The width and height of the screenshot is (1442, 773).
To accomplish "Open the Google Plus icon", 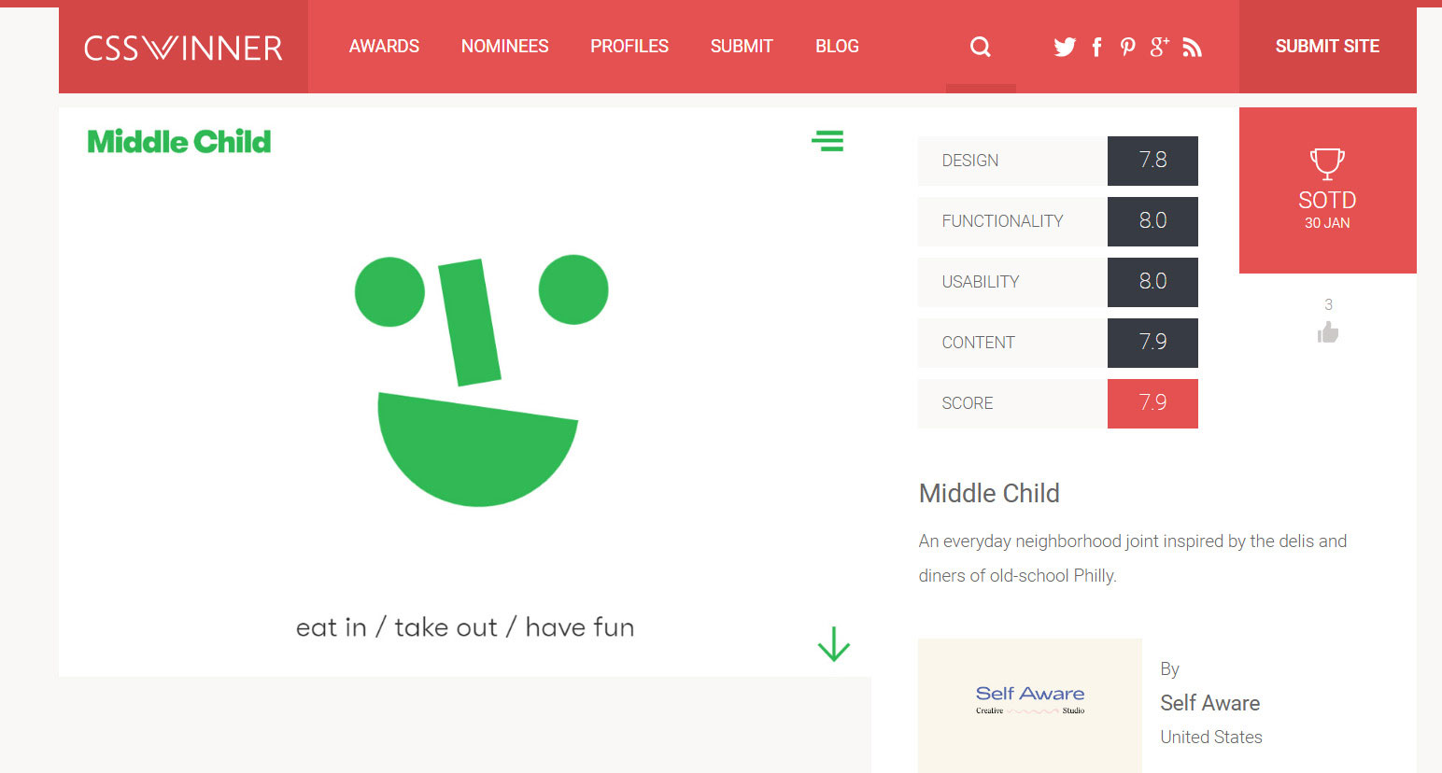I will (x=1160, y=47).
